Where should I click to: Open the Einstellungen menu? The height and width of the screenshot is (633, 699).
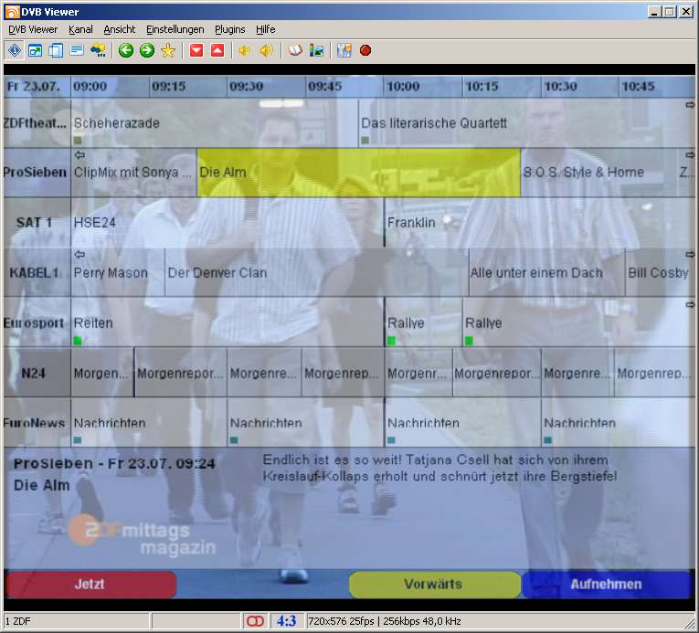click(x=175, y=29)
